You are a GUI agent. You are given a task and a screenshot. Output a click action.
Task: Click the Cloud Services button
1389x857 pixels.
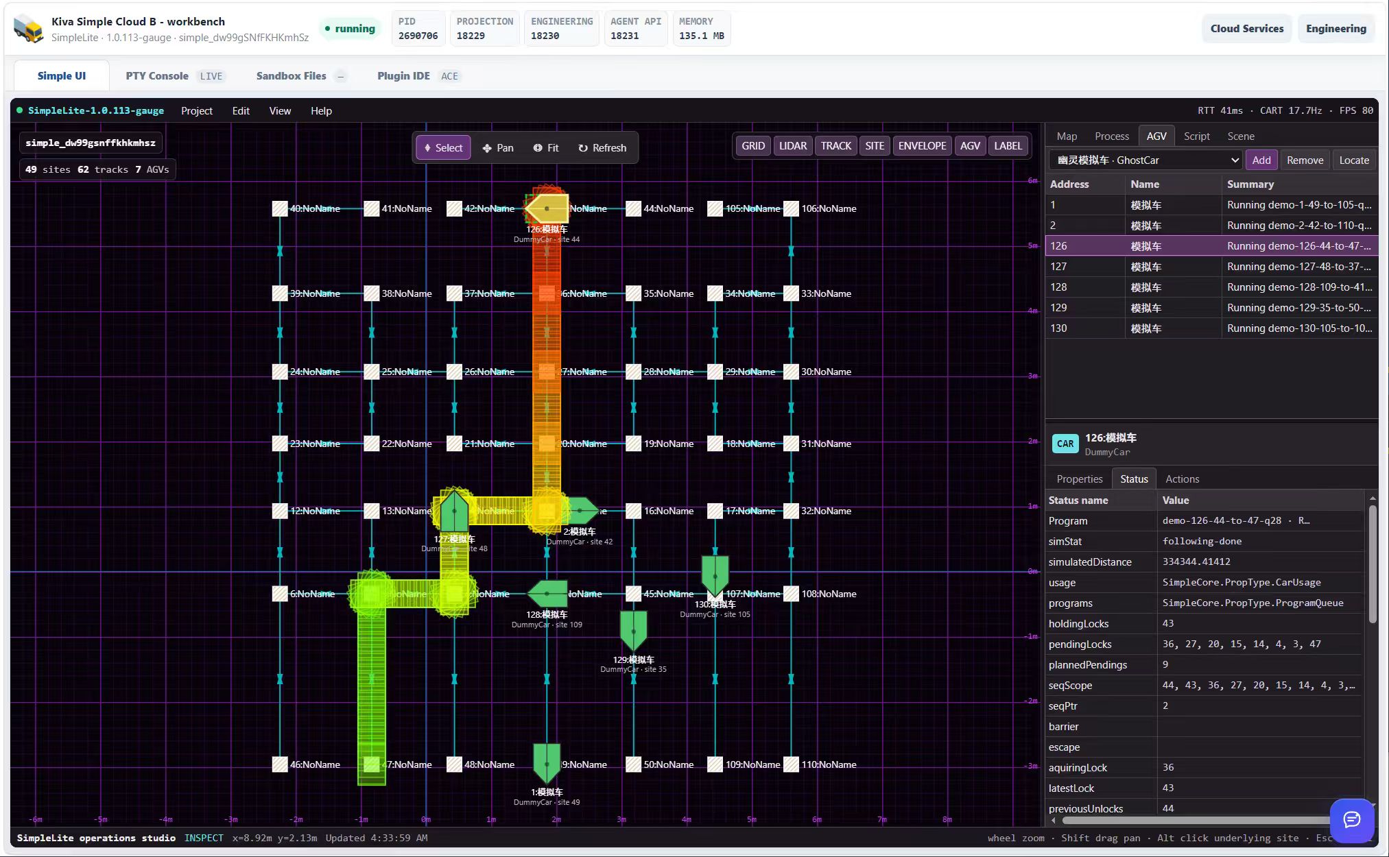(x=1246, y=29)
